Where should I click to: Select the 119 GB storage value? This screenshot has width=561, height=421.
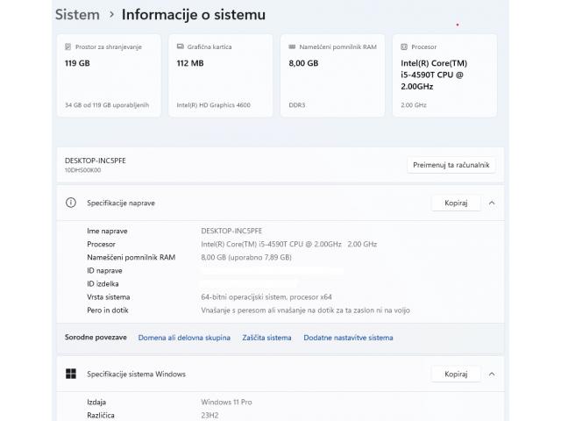pos(78,62)
